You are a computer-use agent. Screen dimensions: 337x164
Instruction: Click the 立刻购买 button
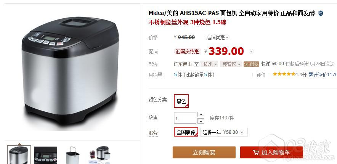point(204,153)
